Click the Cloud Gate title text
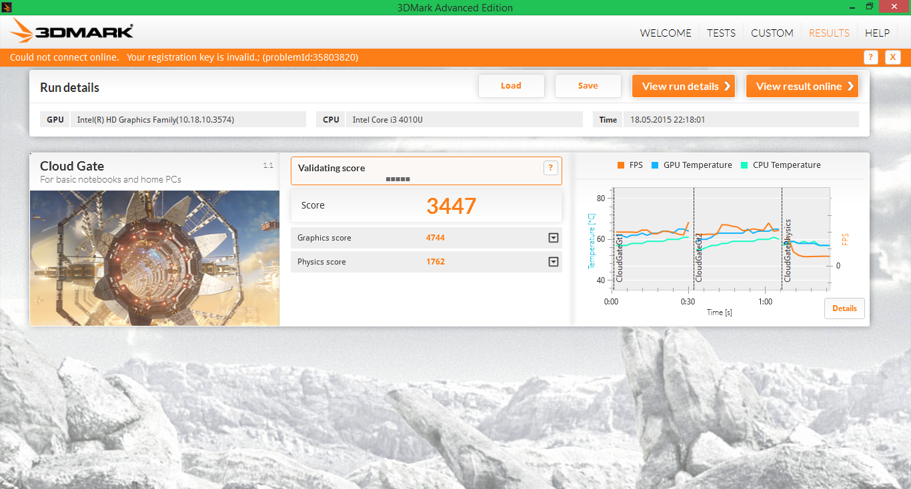 [x=72, y=167]
